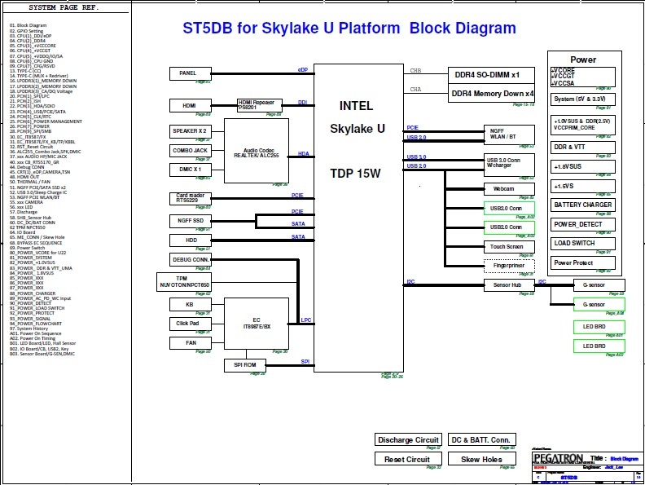Select the +1.5VS power block
The width and height of the screenshot is (645, 485).
pos(583,186)
